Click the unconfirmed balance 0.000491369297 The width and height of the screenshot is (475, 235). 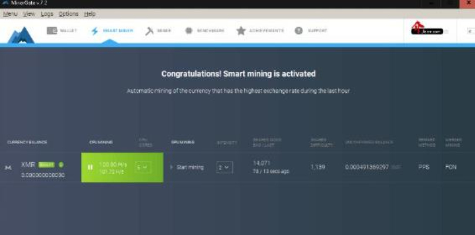pyautogui.click(x=367, y=167)
